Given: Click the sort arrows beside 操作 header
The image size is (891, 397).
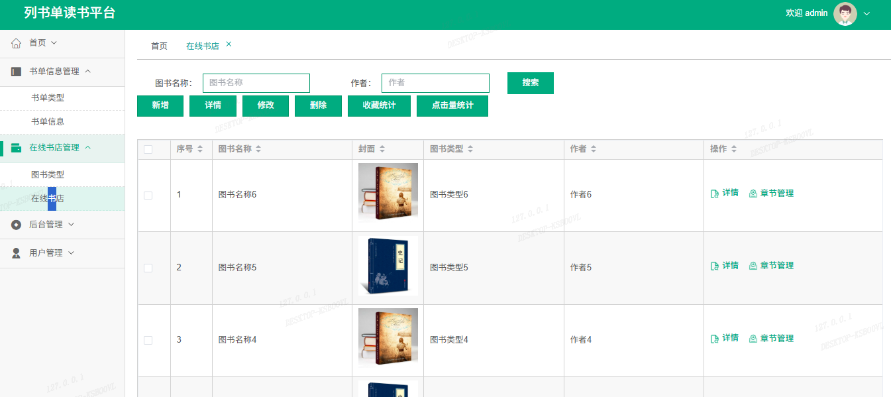Looking at the screenshot, I should (734, 150).
